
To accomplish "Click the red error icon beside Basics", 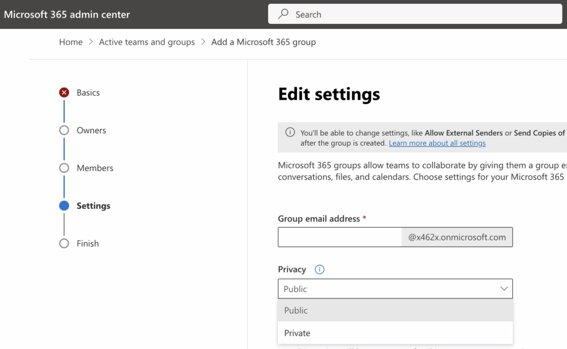I will [x=65, y=93].
